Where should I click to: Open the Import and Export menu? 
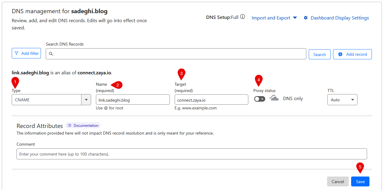point(274,18)
